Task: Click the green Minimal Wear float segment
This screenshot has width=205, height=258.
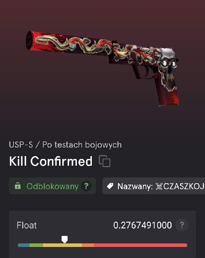Action: click(x=36, y=245)
